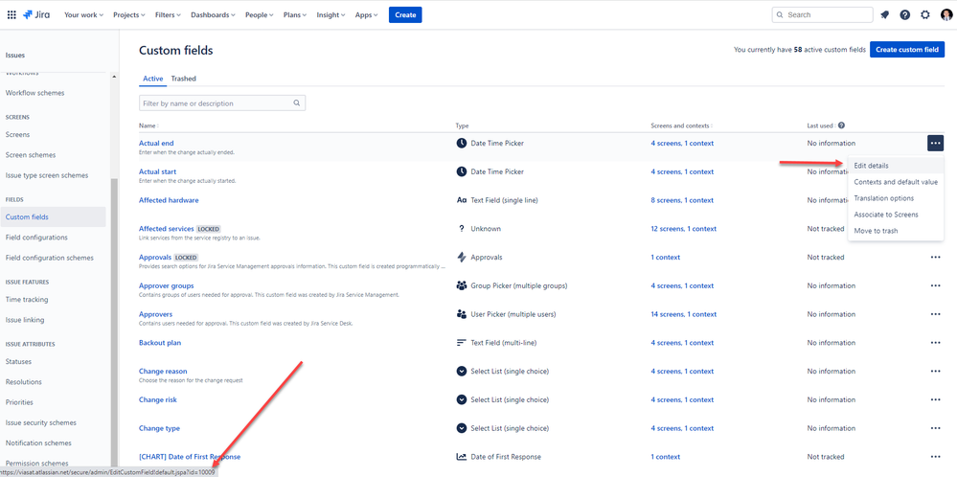Image resolution: width=957 pixels, height=477 pixels.
Task: Open the help question mark icon
Action: pyautogui.click(x=905, y=14)
